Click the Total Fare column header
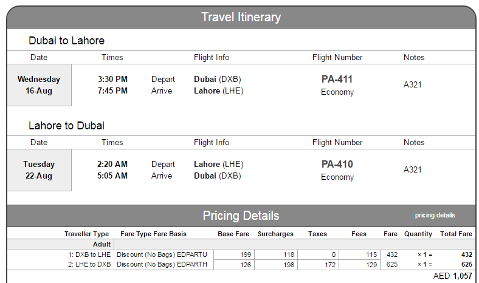The image size is (479, 283). 456,234
